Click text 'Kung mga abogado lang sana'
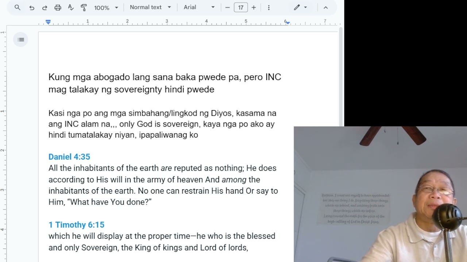Screen dimensions: 467x262 (x=111, y=77)
